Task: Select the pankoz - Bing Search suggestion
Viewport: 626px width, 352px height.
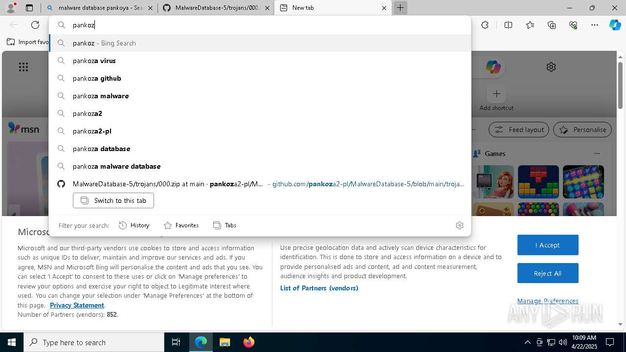Action: click(260, 43)
